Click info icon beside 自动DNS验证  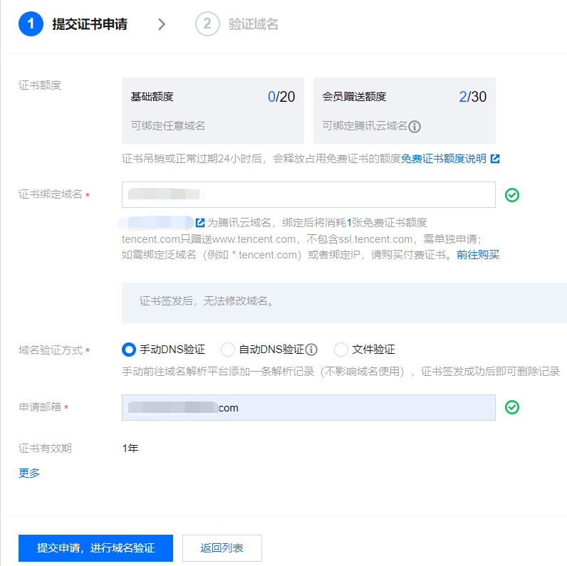311,350
